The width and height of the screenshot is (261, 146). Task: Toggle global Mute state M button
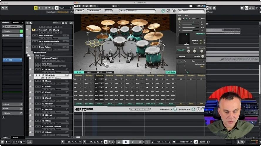click(x=36, y=8)
